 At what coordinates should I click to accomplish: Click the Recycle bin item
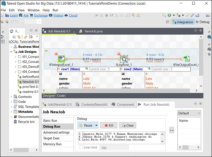(24, 122)
